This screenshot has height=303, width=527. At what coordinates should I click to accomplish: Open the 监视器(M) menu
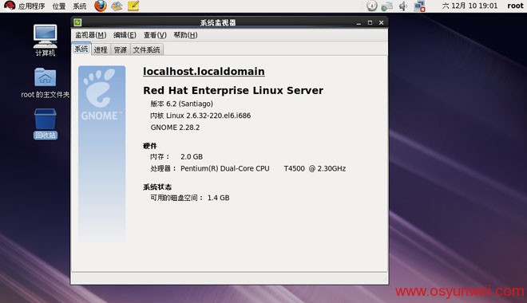91,35
